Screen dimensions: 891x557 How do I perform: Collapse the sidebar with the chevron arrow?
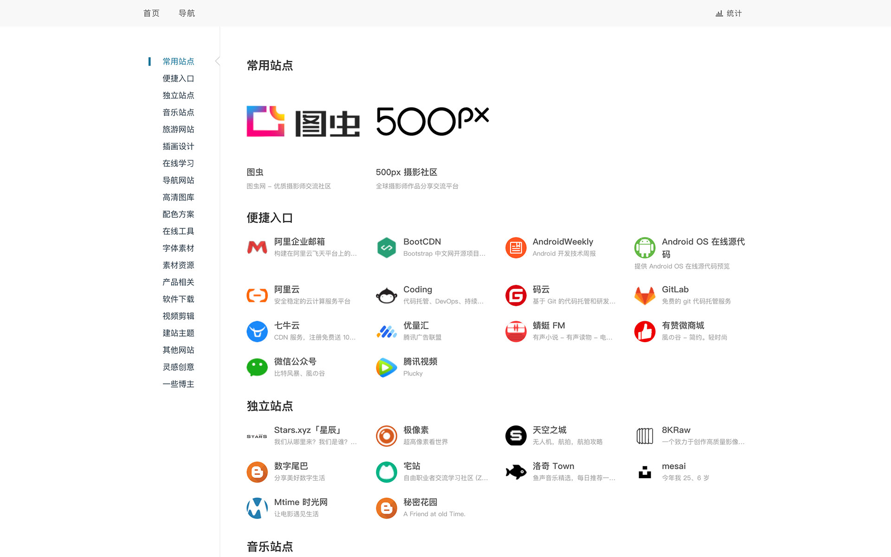click(x=217, y=61)
